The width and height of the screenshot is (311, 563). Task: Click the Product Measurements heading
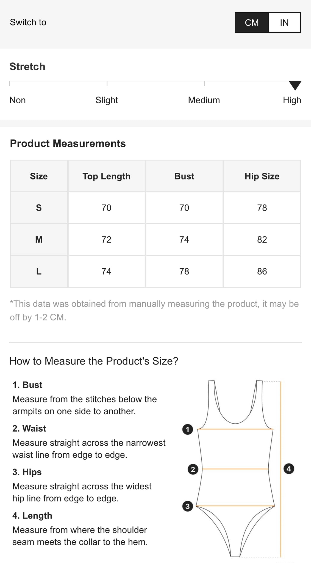click(68, 143)
